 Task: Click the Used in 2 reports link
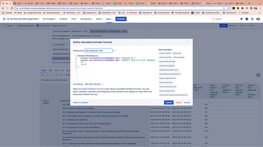[x=81, y=103]
